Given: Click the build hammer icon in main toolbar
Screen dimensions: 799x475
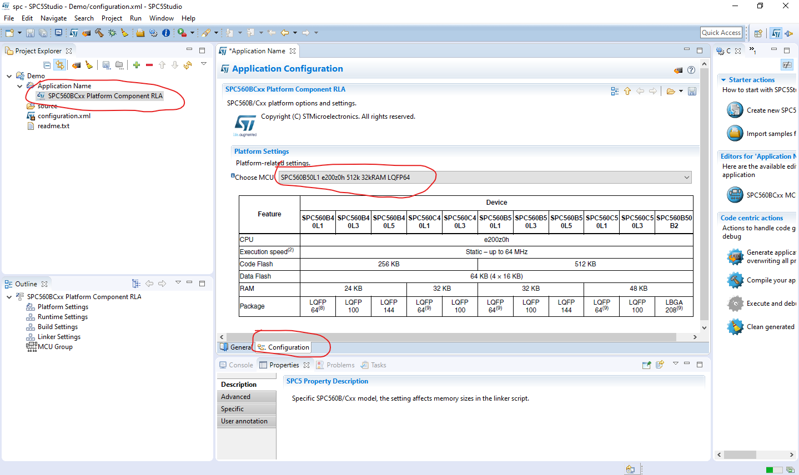Looking at the screenshot, I should coord(99,33).
